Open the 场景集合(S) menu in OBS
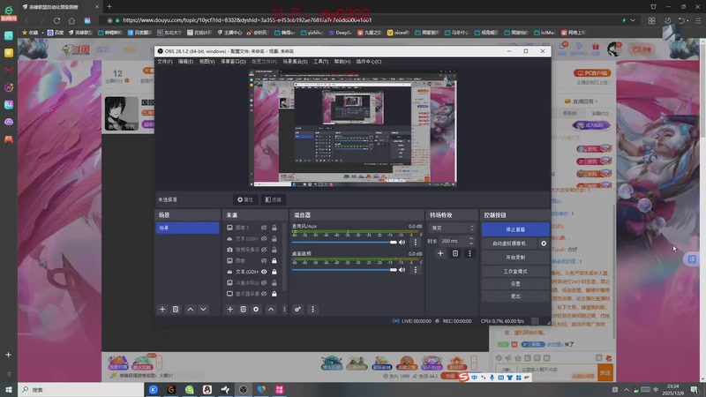Screen dimensions: 706x397 click(295, 62)
